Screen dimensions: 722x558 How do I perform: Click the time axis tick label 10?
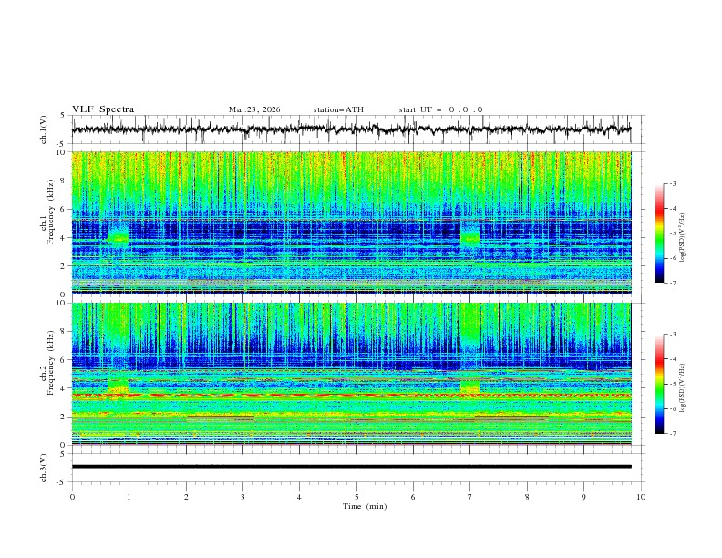pos(641,497)
